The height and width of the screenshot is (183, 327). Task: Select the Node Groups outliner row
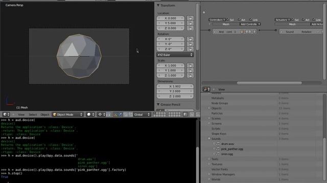click(x=219, y=103)
